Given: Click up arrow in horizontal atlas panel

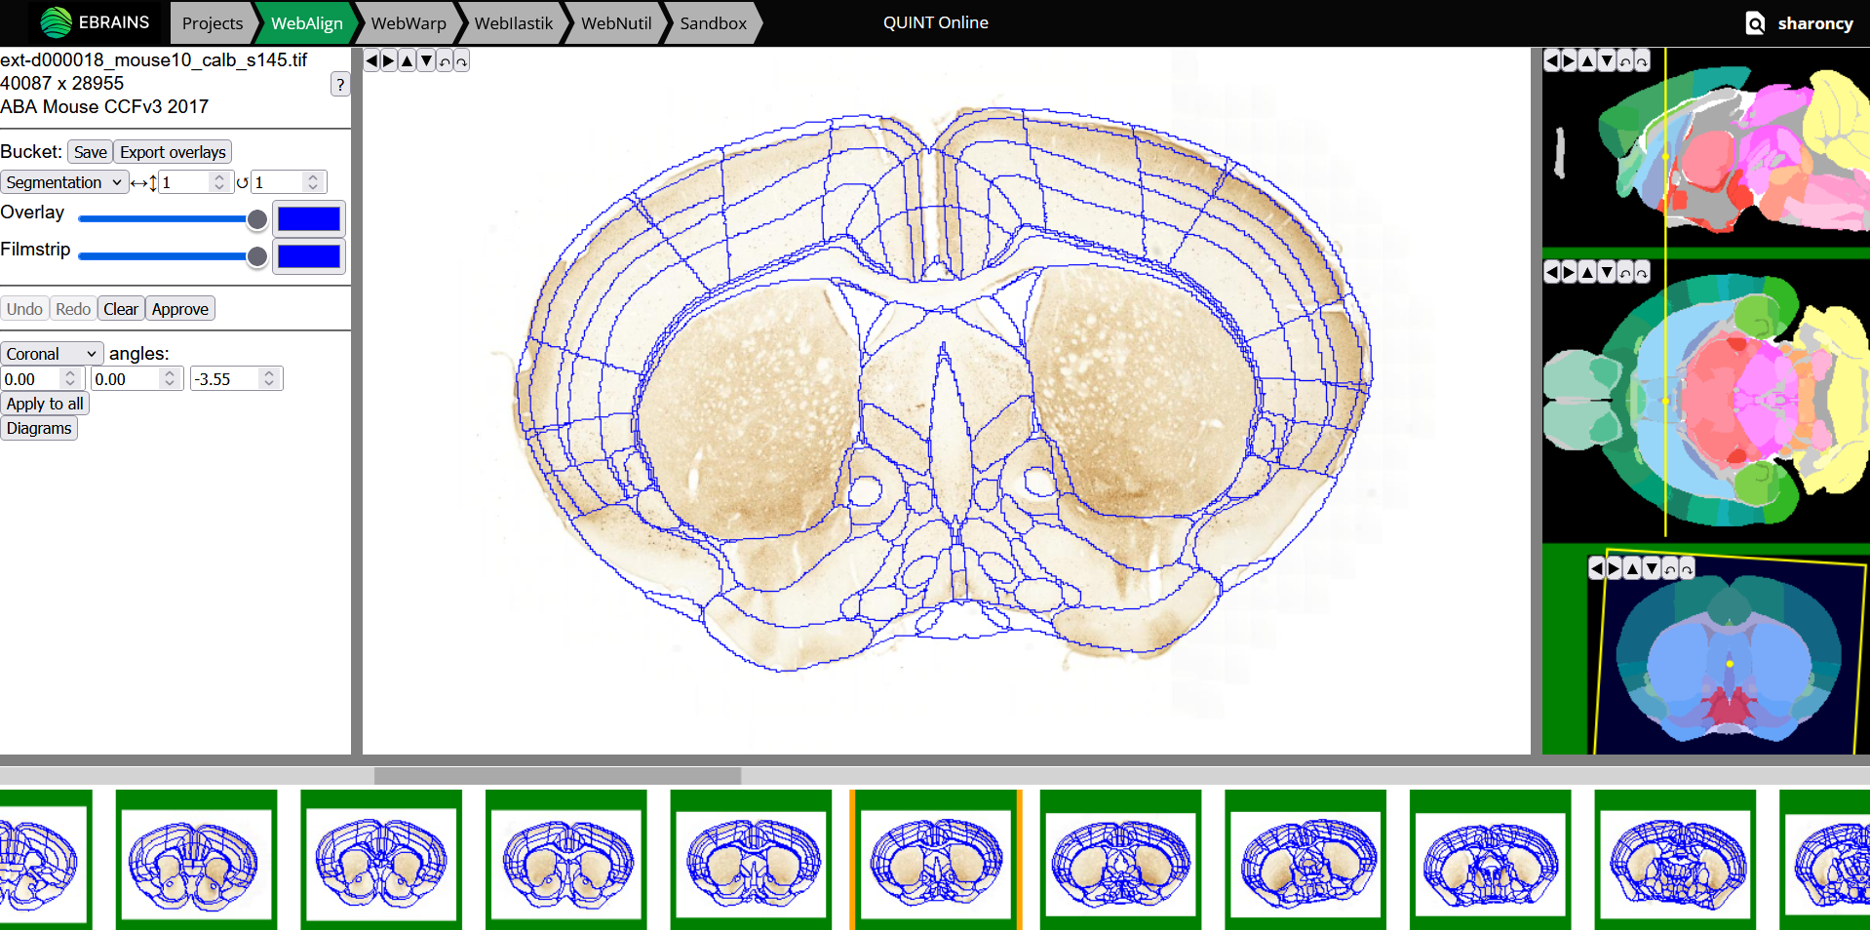Looking at the screenshot, I should point(1588,273).
